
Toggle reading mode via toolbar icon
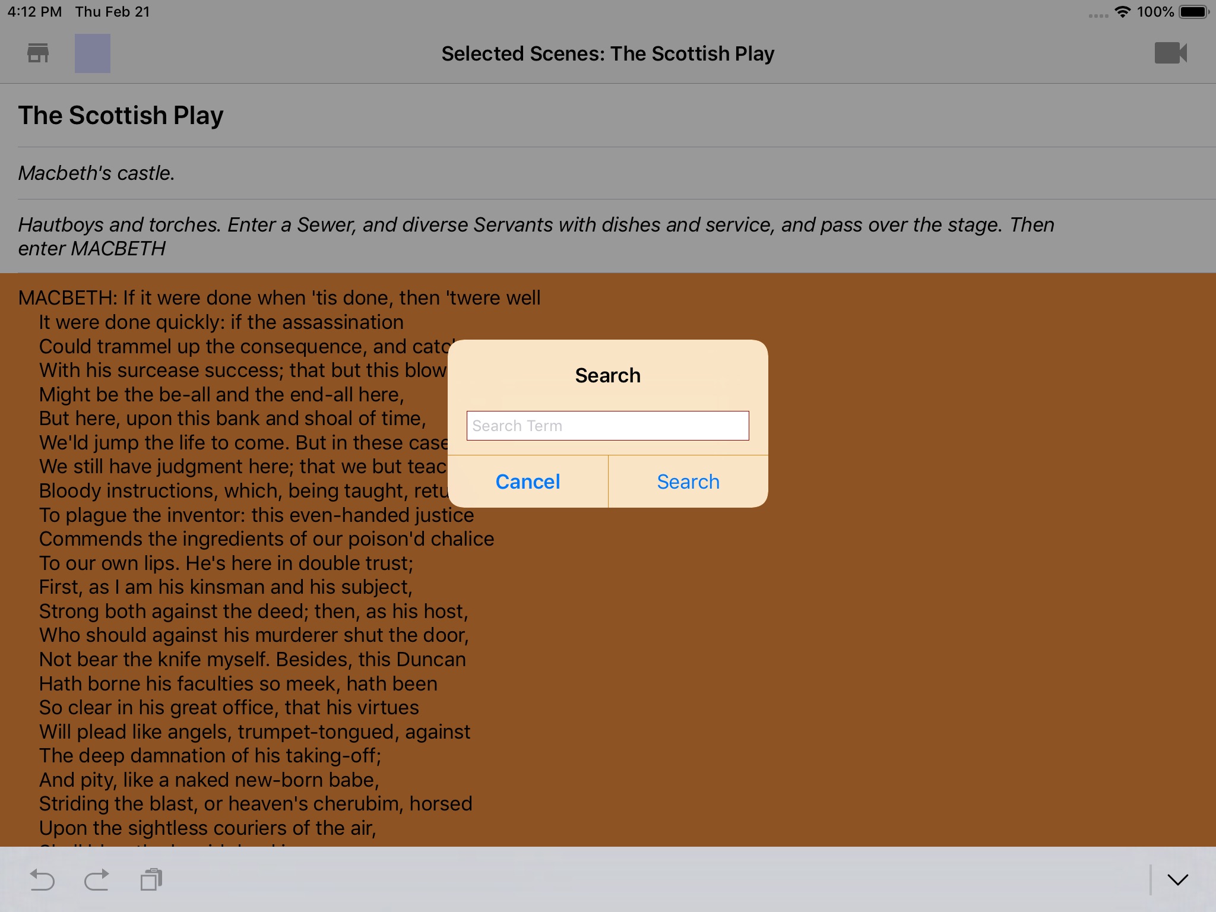tap(93, 53)
